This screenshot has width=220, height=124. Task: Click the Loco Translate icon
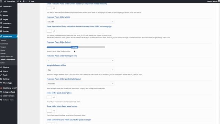1,96
